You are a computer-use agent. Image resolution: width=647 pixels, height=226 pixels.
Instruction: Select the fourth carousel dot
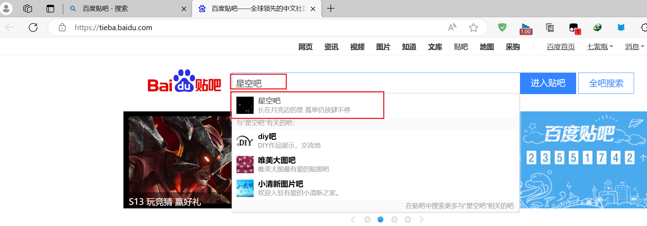[x=408, y=219]
